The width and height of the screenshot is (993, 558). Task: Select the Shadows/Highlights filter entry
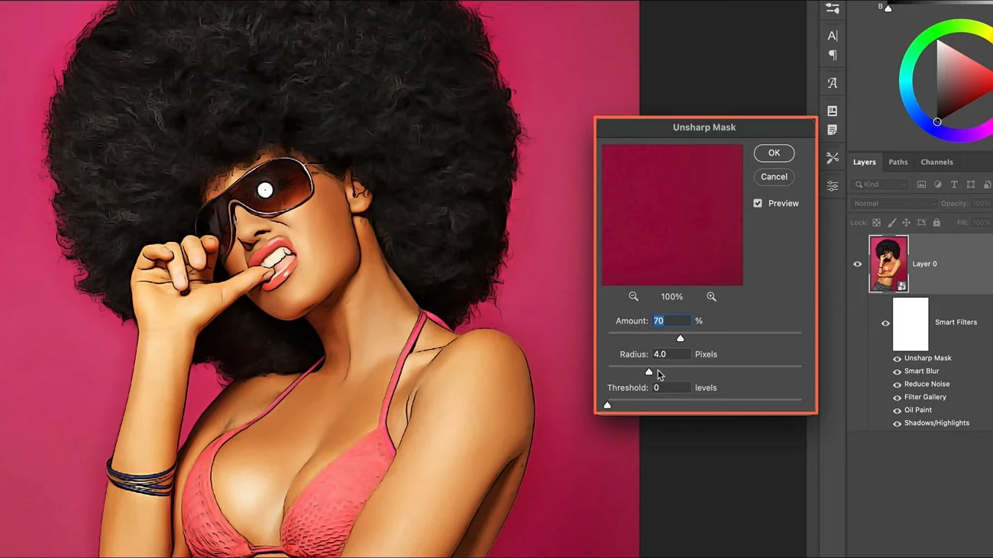pyautogui.click(x=936, y=423)
